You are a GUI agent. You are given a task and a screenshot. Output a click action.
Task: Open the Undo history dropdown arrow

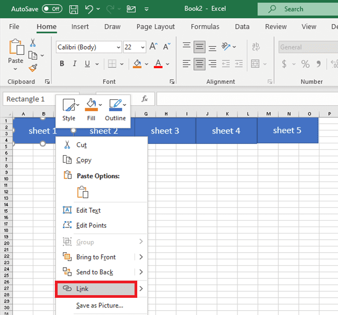(98, 9)
